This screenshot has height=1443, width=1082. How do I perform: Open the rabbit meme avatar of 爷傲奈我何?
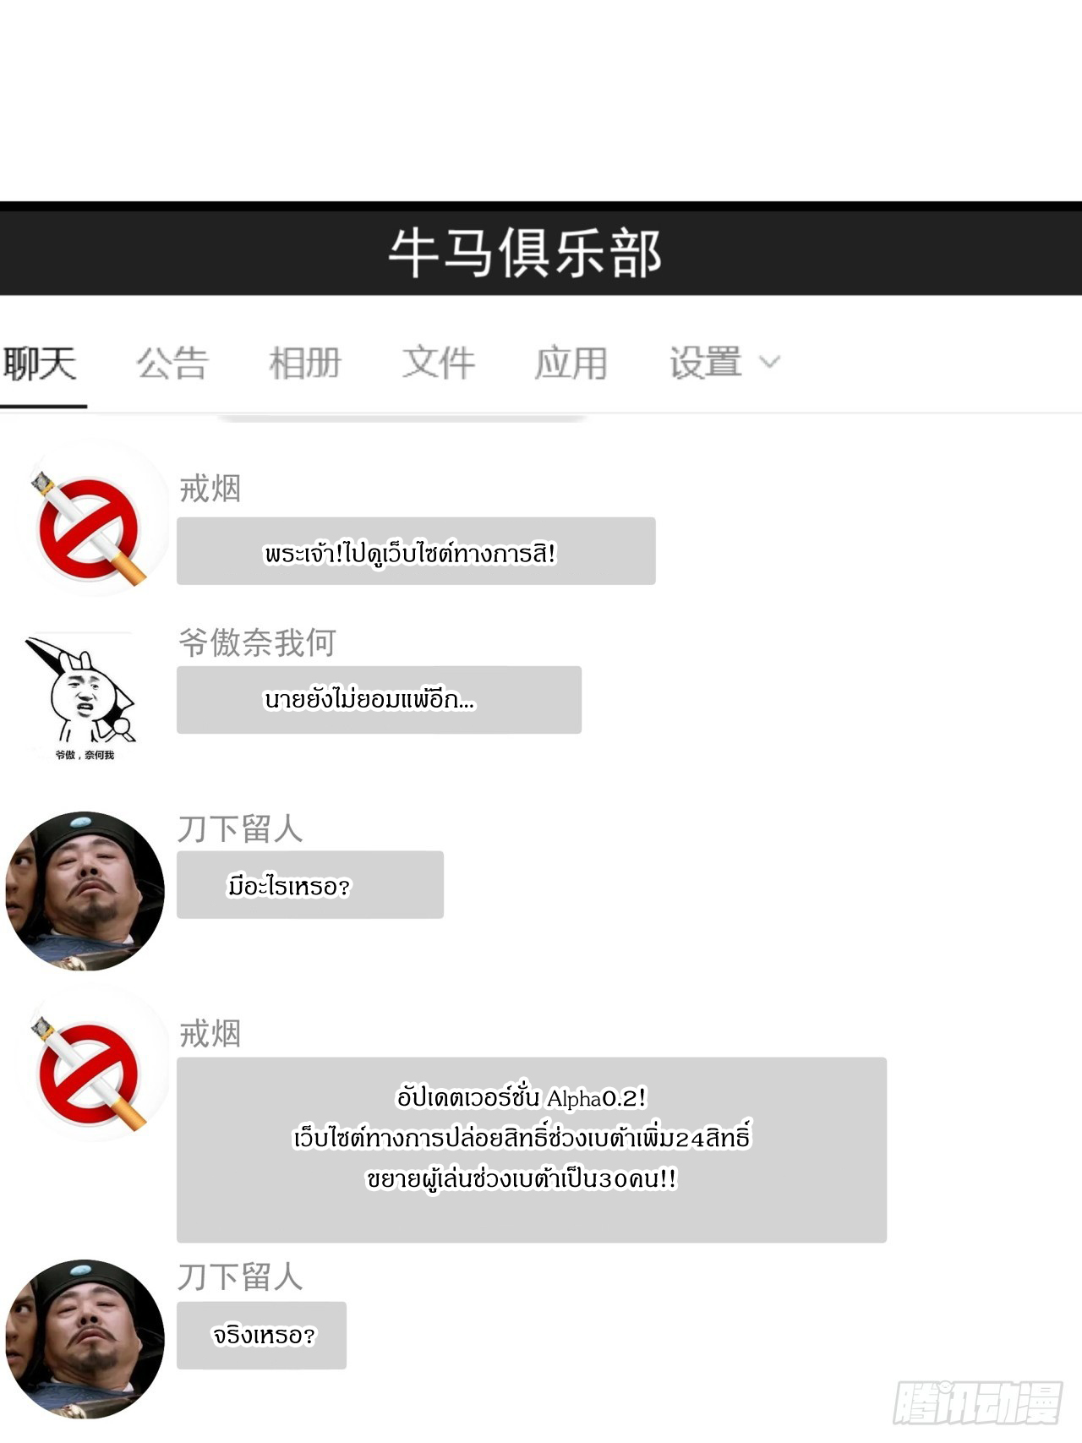tap(82, 697)
